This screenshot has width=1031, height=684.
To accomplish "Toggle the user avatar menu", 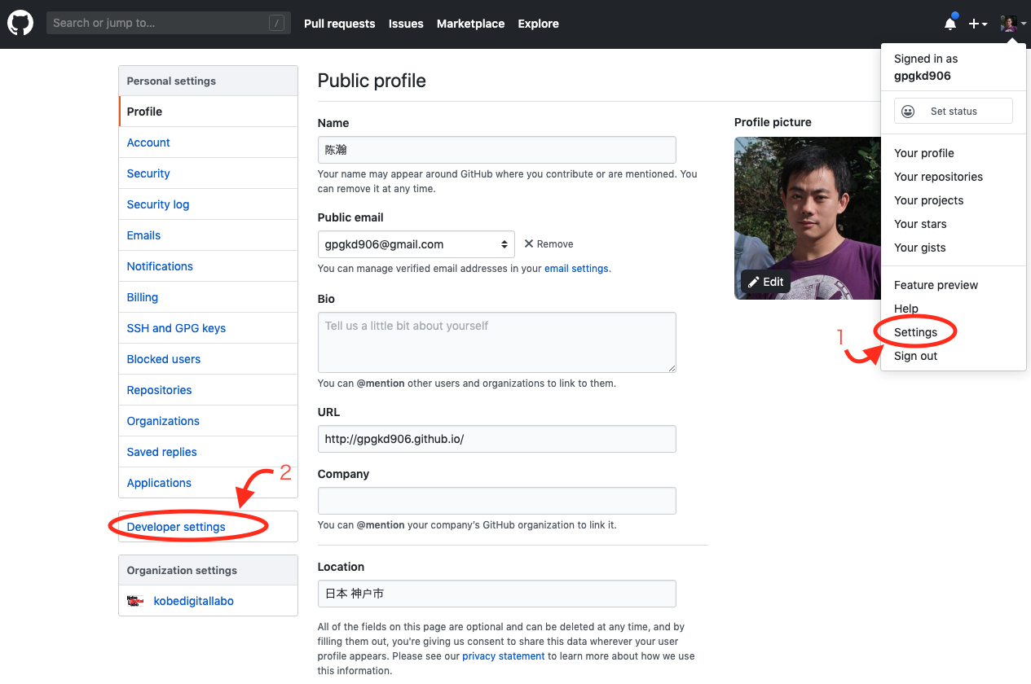I will tap(1013, 24).
